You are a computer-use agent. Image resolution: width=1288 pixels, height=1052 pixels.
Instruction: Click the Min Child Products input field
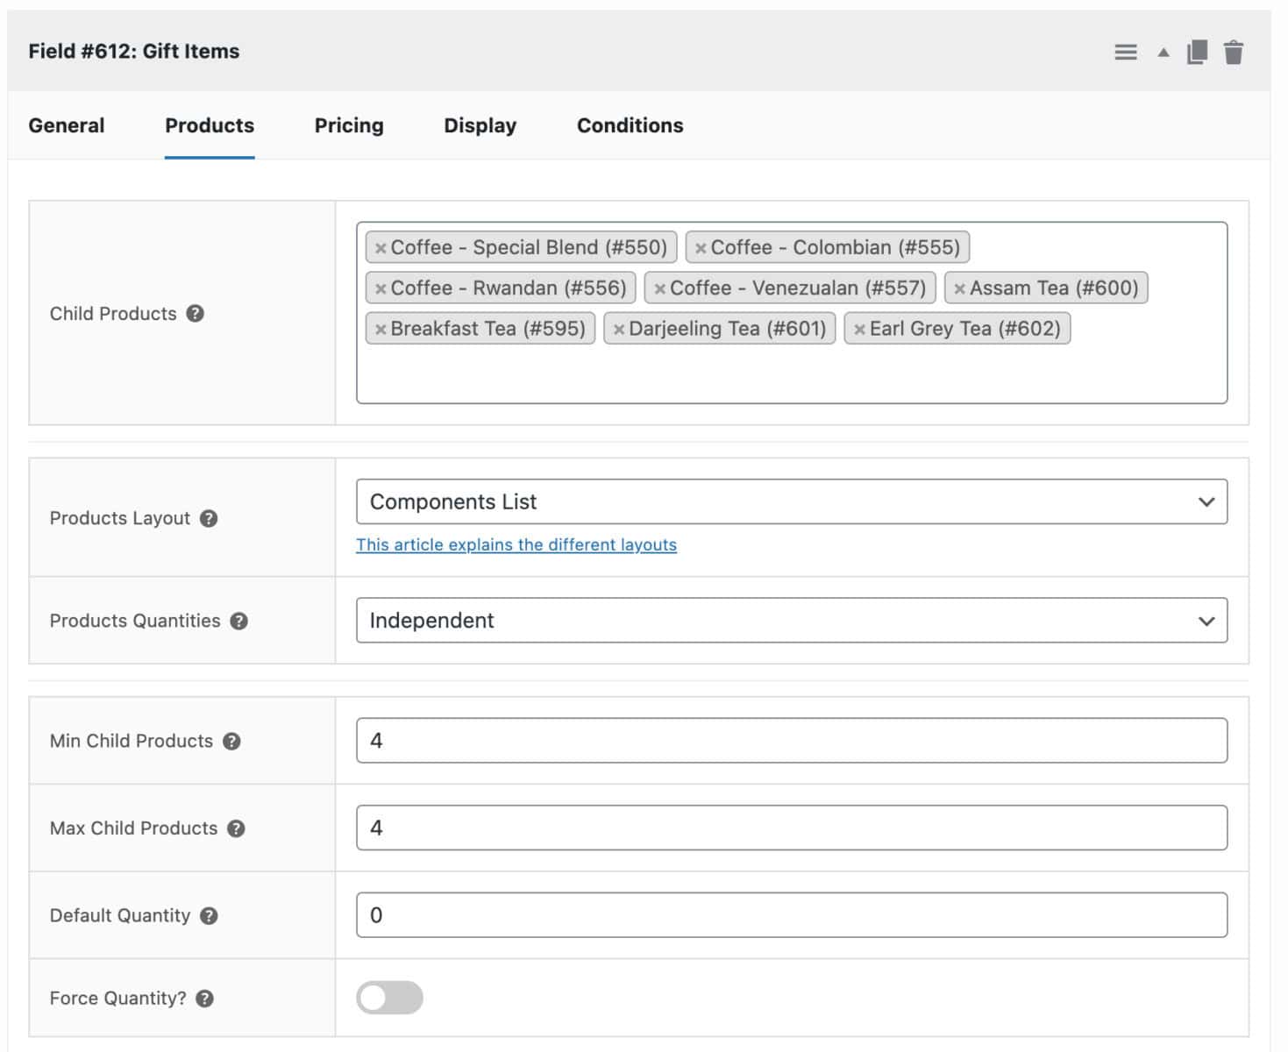tap(791, 741)
